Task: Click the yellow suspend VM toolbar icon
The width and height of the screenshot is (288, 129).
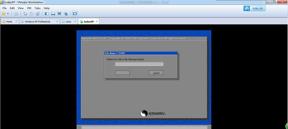Action: pos(4,14)
